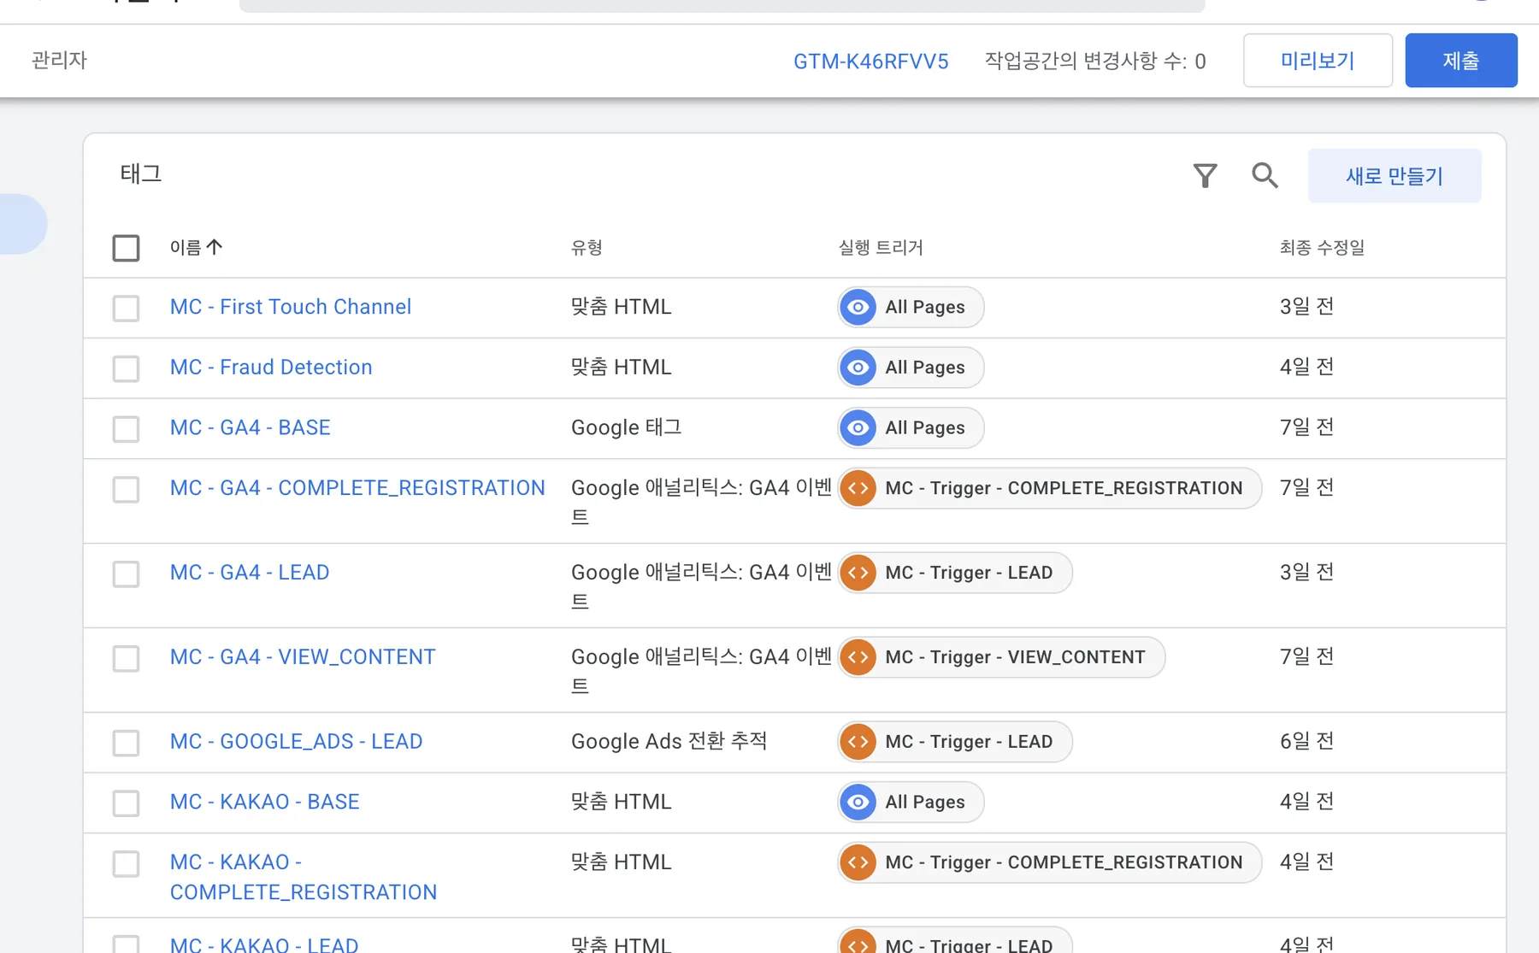
Task: Click sort arrow next to 이름 header
Action: pos(214,247)
